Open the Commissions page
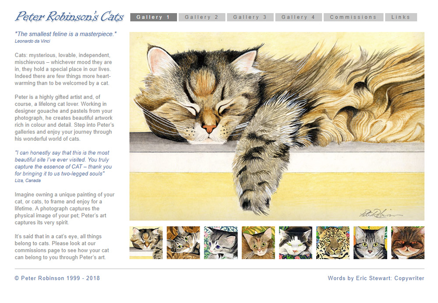Screen dimensions: 438x303 point(353,17)
